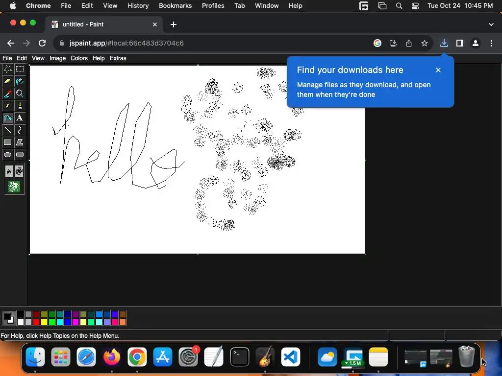
Task: Select the Brush tool
Action: (20, 106)
